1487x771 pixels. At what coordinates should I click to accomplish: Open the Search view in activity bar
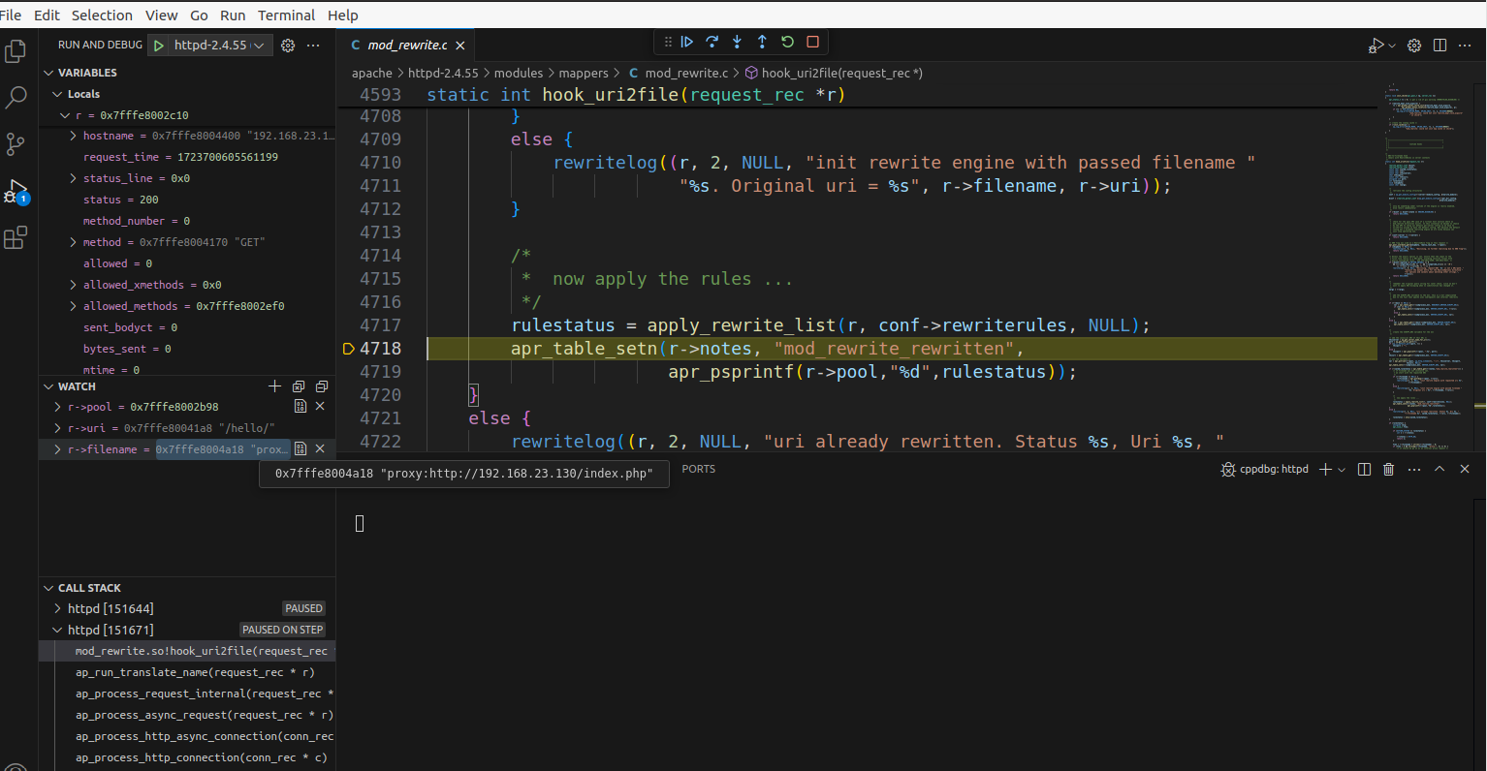16,97
